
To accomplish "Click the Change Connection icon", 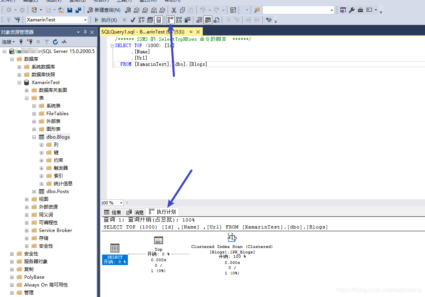I will pyautogui.click(x=17, y=20).
